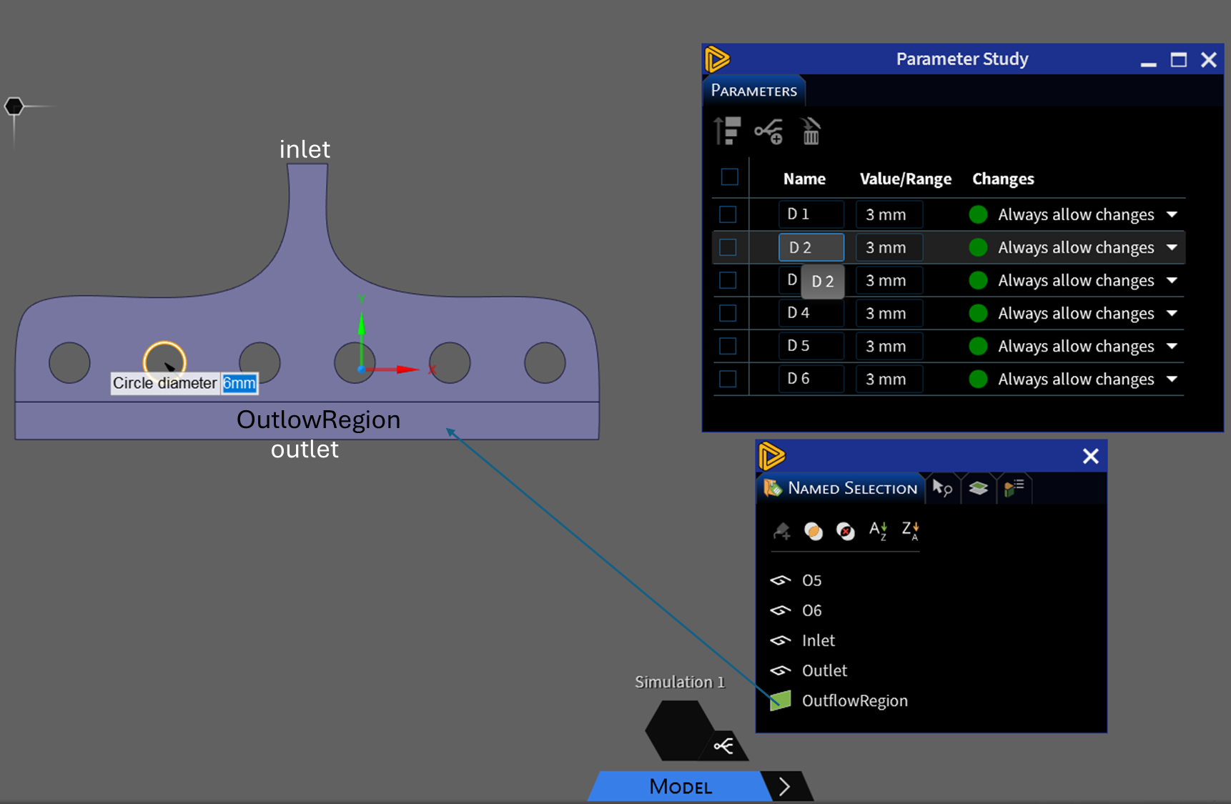Click the Circle diameter 6mm input field
Image resolution: width=1231 pixels, height=804 pixels.
click(239, 384)
